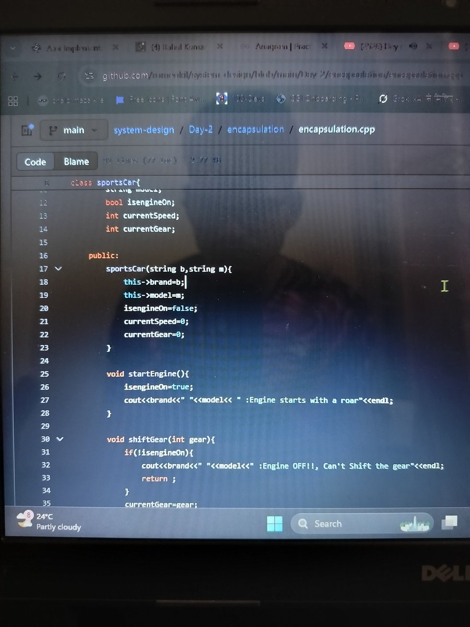
Task: Open the main branch selector dropdown
Action: pos(73,130)
